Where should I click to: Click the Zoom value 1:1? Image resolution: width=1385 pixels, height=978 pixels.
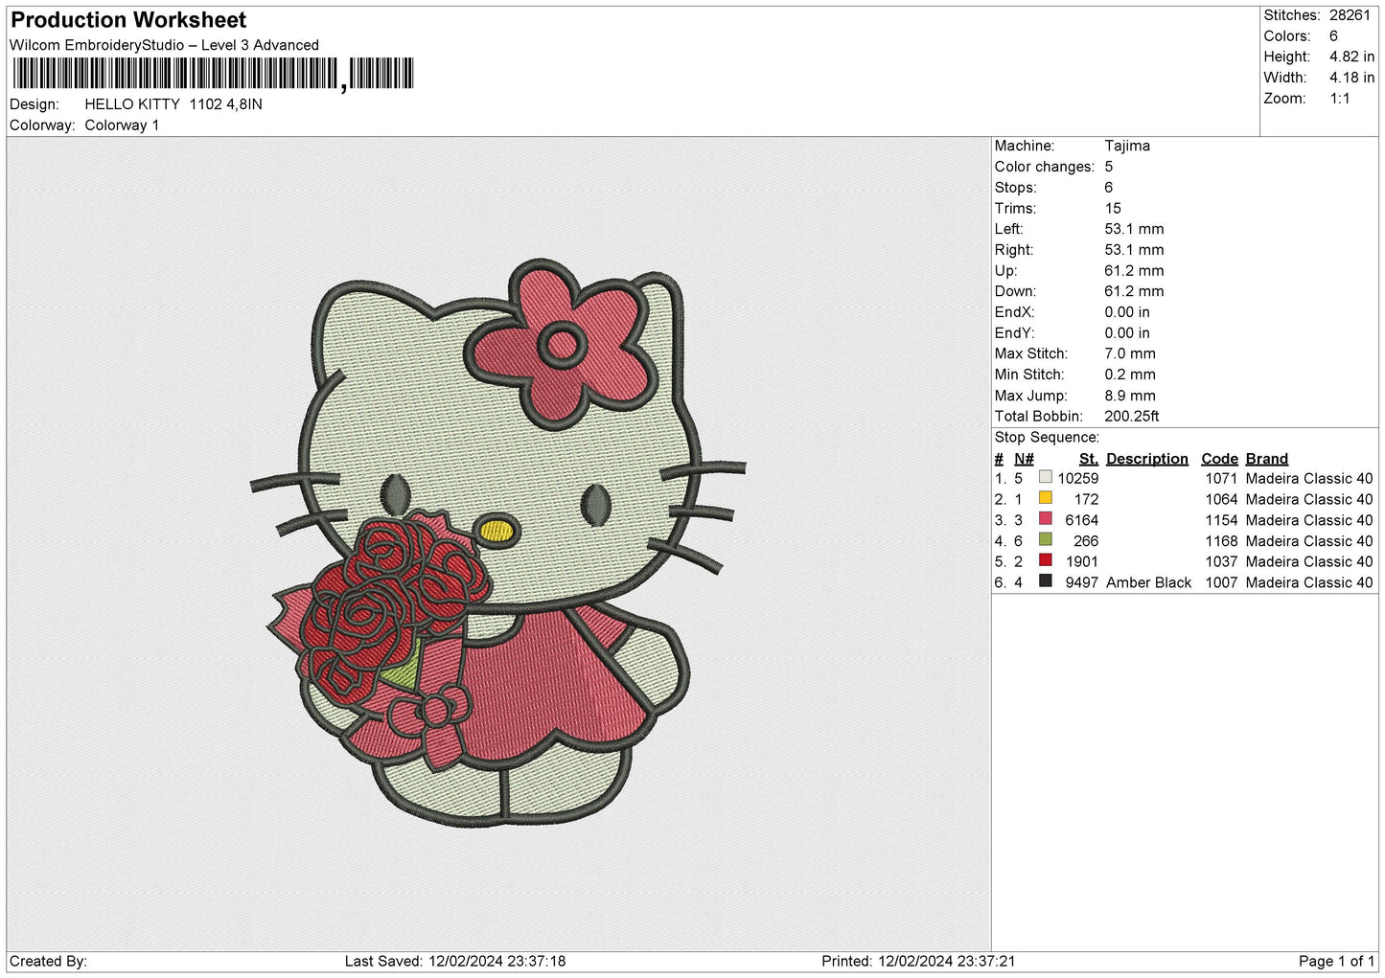coord(1340,99)
